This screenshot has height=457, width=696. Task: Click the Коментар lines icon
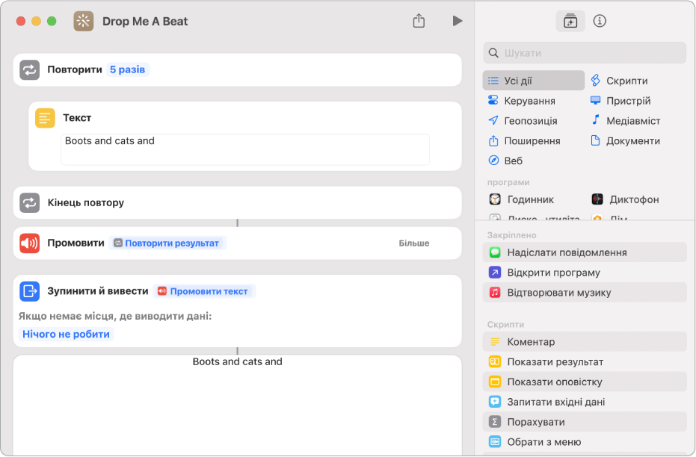pyautogui.click(x=494, y=342)
